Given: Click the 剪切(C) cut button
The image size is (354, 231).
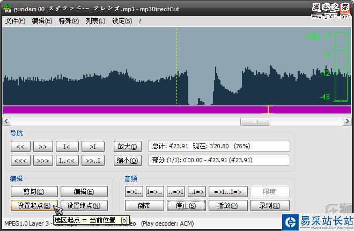Looking at the screenshot, I should [x=34, y=192].
